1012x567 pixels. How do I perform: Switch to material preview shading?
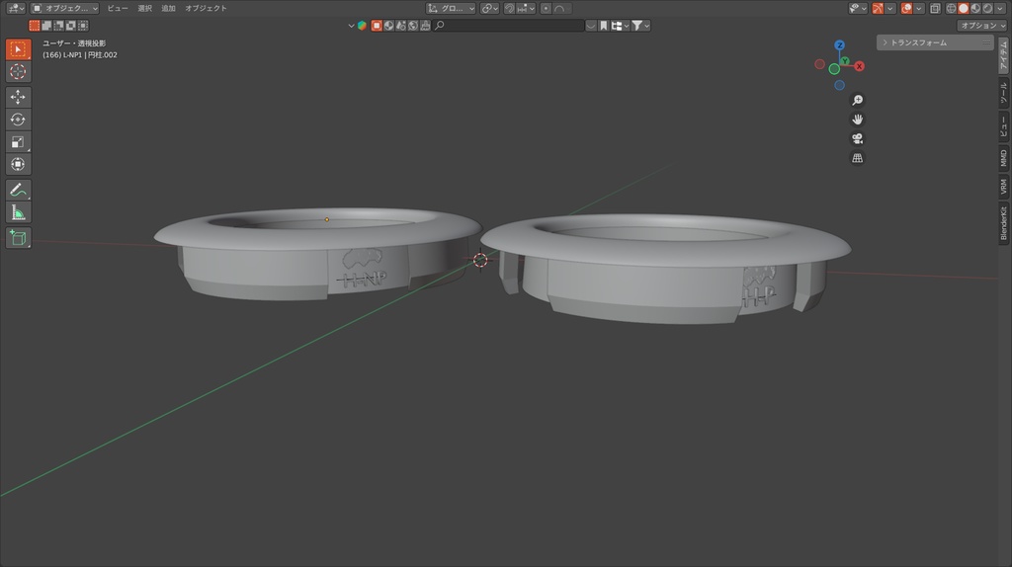tap(975, 8)
